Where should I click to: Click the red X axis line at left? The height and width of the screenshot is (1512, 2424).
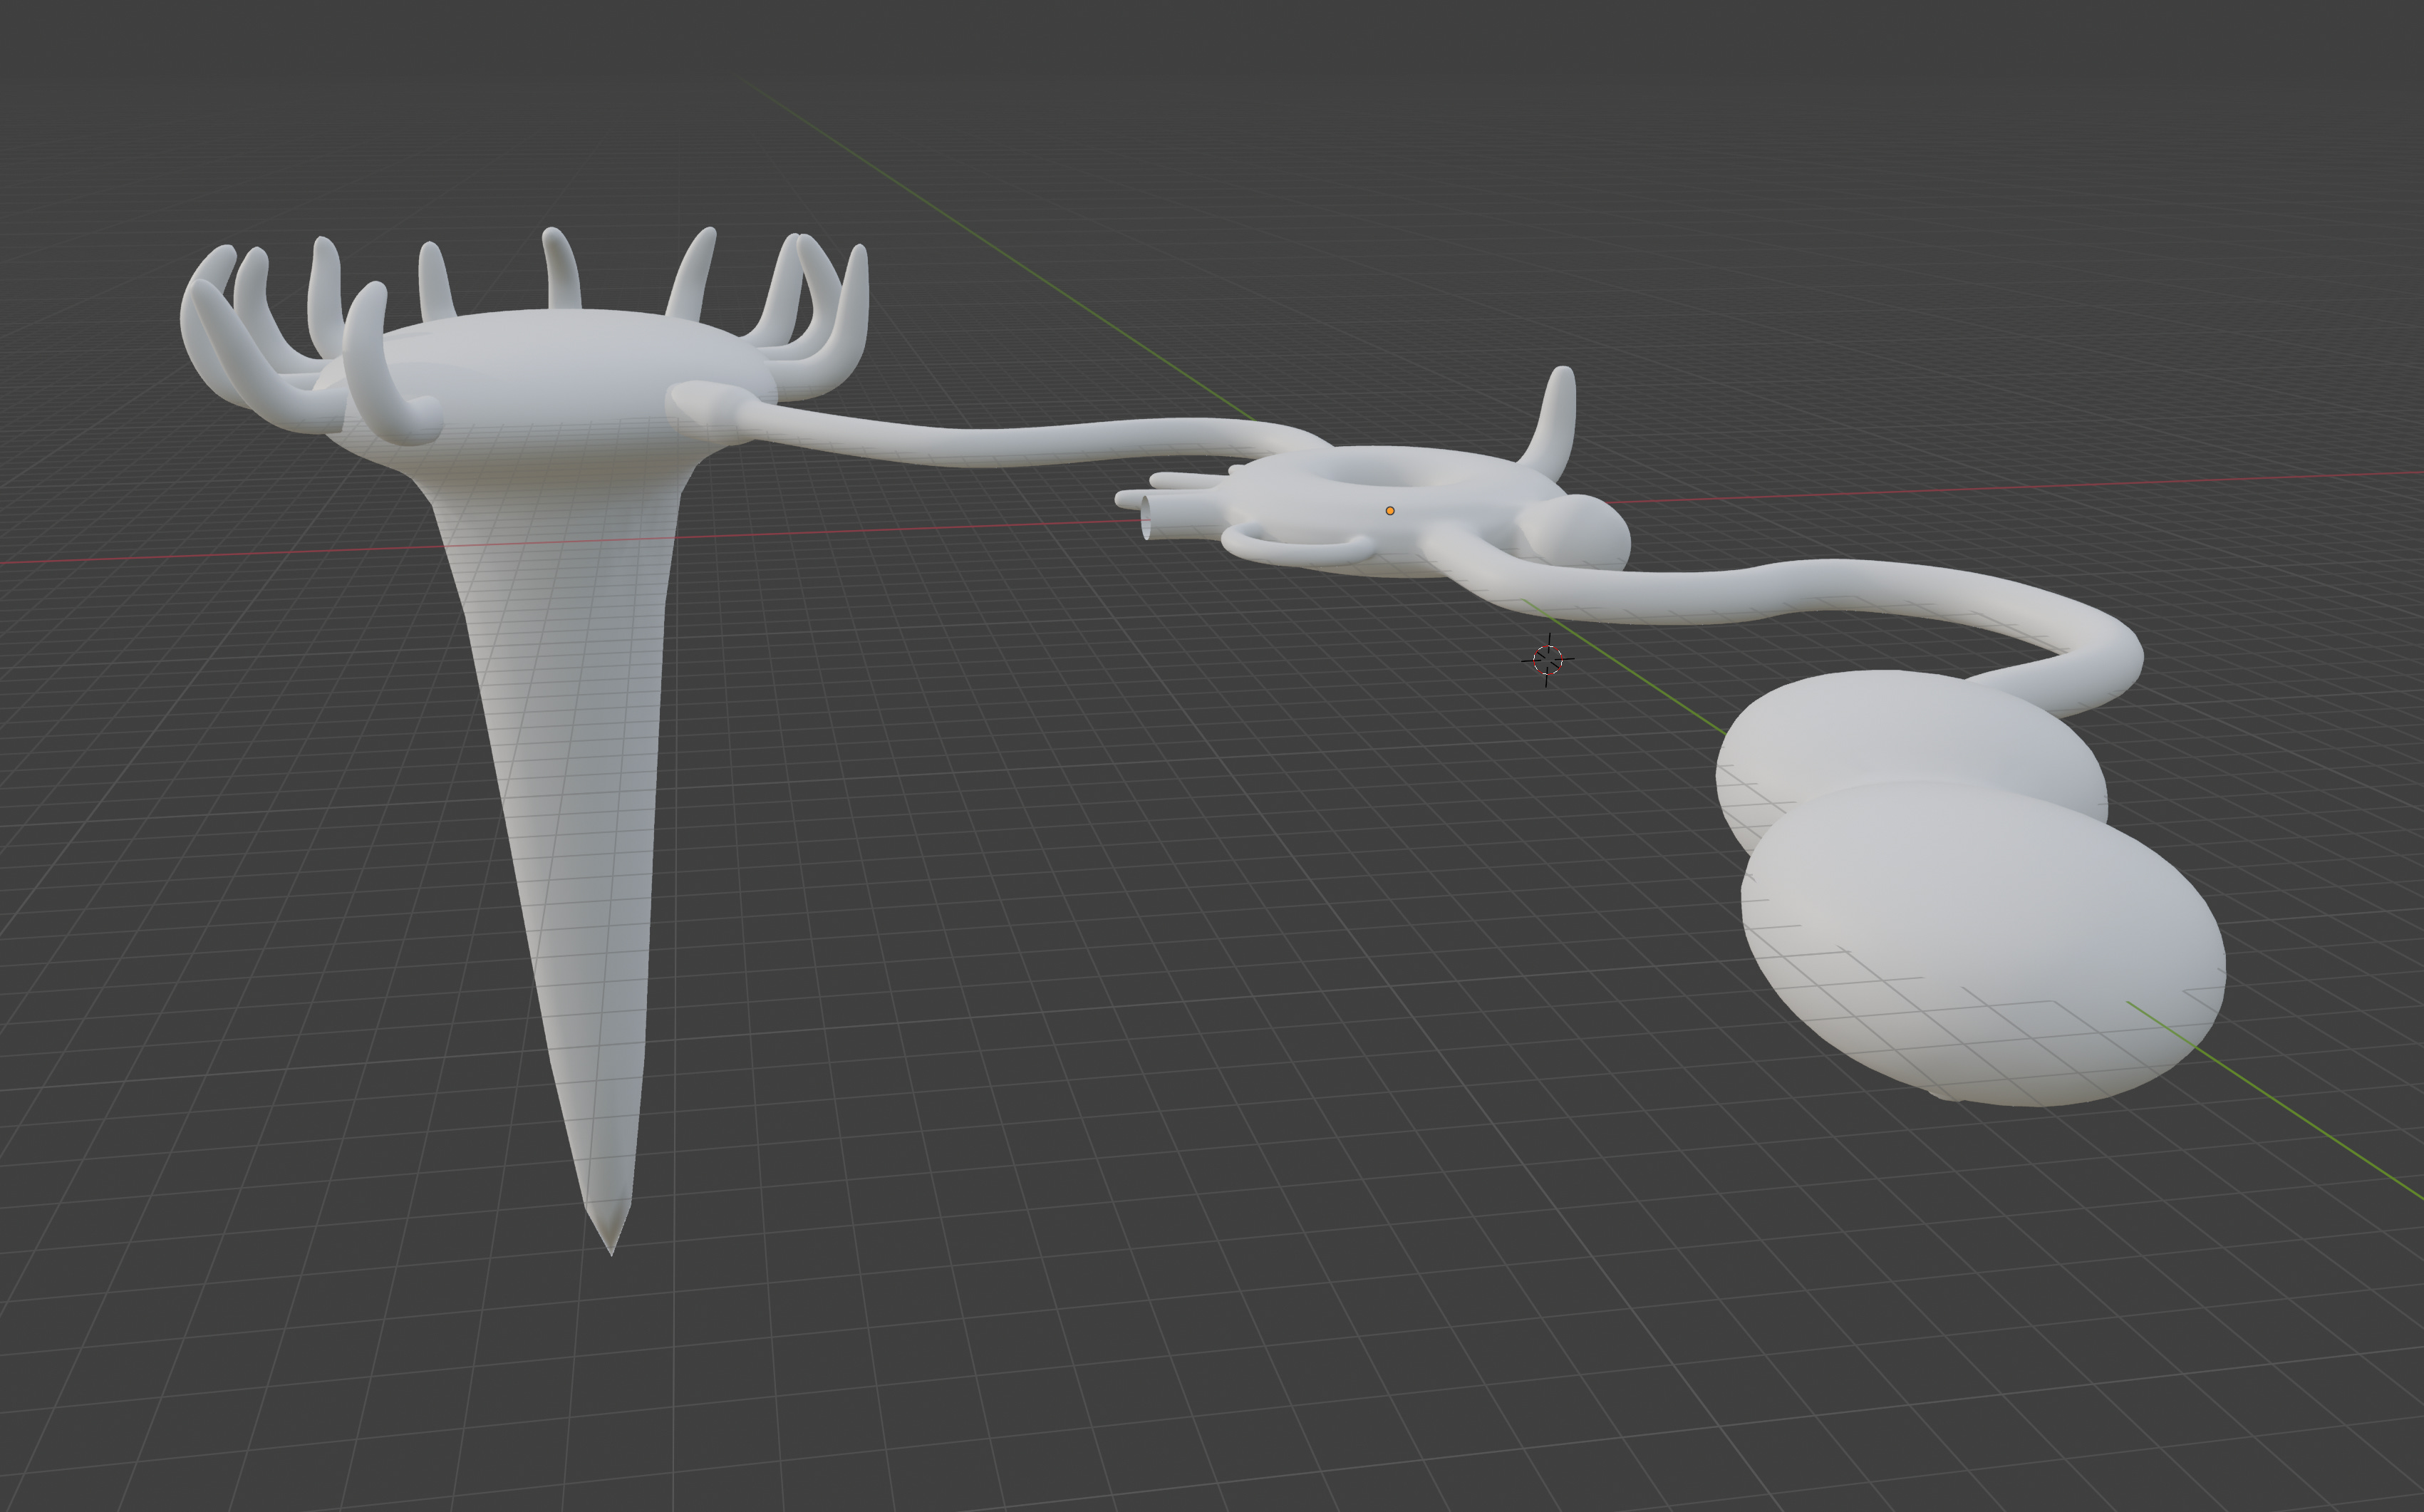(200, 556)
